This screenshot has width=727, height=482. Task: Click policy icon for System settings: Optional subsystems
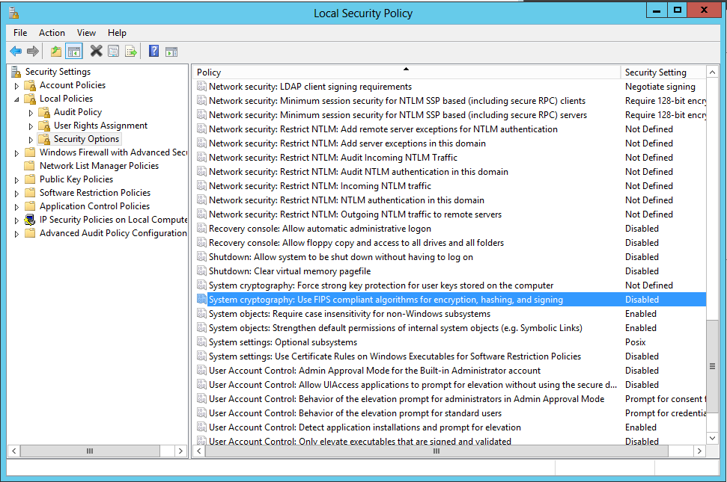(x=201, y=342)
